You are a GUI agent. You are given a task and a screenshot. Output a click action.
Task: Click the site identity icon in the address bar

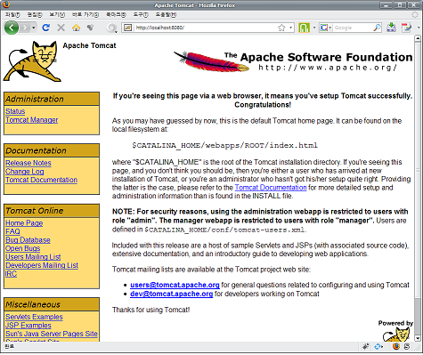click(127, 28)
